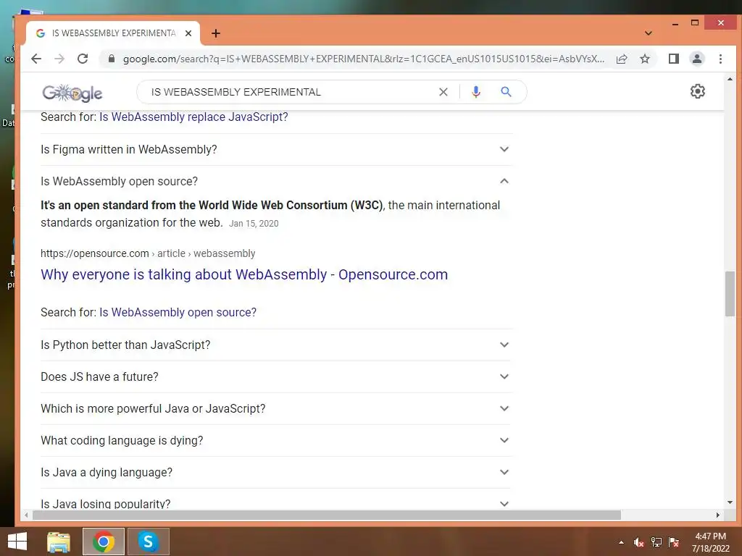Share this page via share icon
Screen dimensions: 742x556
click(x=622, y=59)
